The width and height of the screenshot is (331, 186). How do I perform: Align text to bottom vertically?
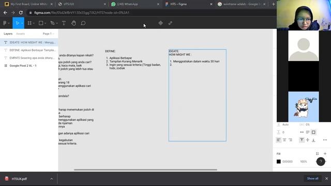click(x=313, y=140)
